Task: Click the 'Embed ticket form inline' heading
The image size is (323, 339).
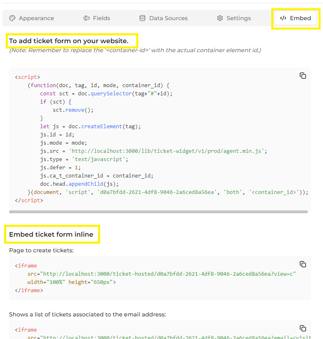Action: click(52, 234)
